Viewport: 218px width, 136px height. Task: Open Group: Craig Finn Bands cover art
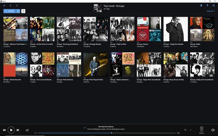[176, 29]
